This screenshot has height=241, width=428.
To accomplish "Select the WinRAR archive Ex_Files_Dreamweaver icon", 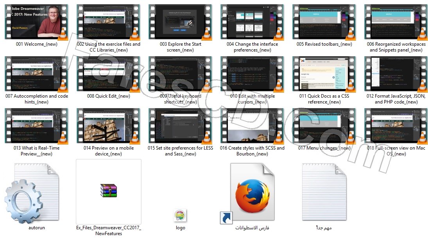I will (109, 191).
